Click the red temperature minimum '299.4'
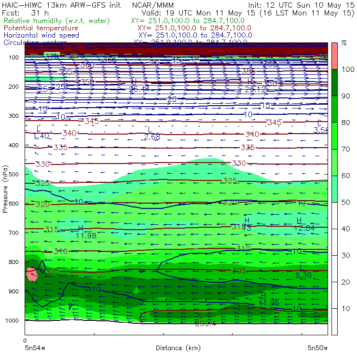The image size is (357, 357). [x=205, y=324]
